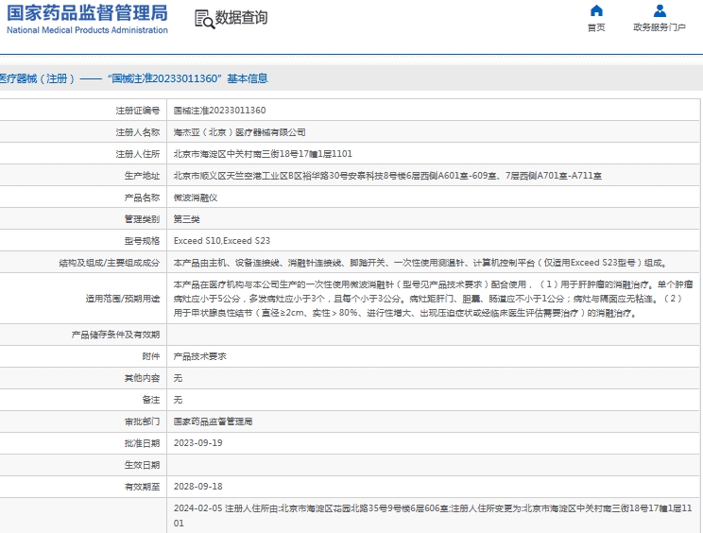The height and width of the screenshot is (533, 703).
Task: Click the 数据查询 magnifier document icon
Action: coord(204,19)
